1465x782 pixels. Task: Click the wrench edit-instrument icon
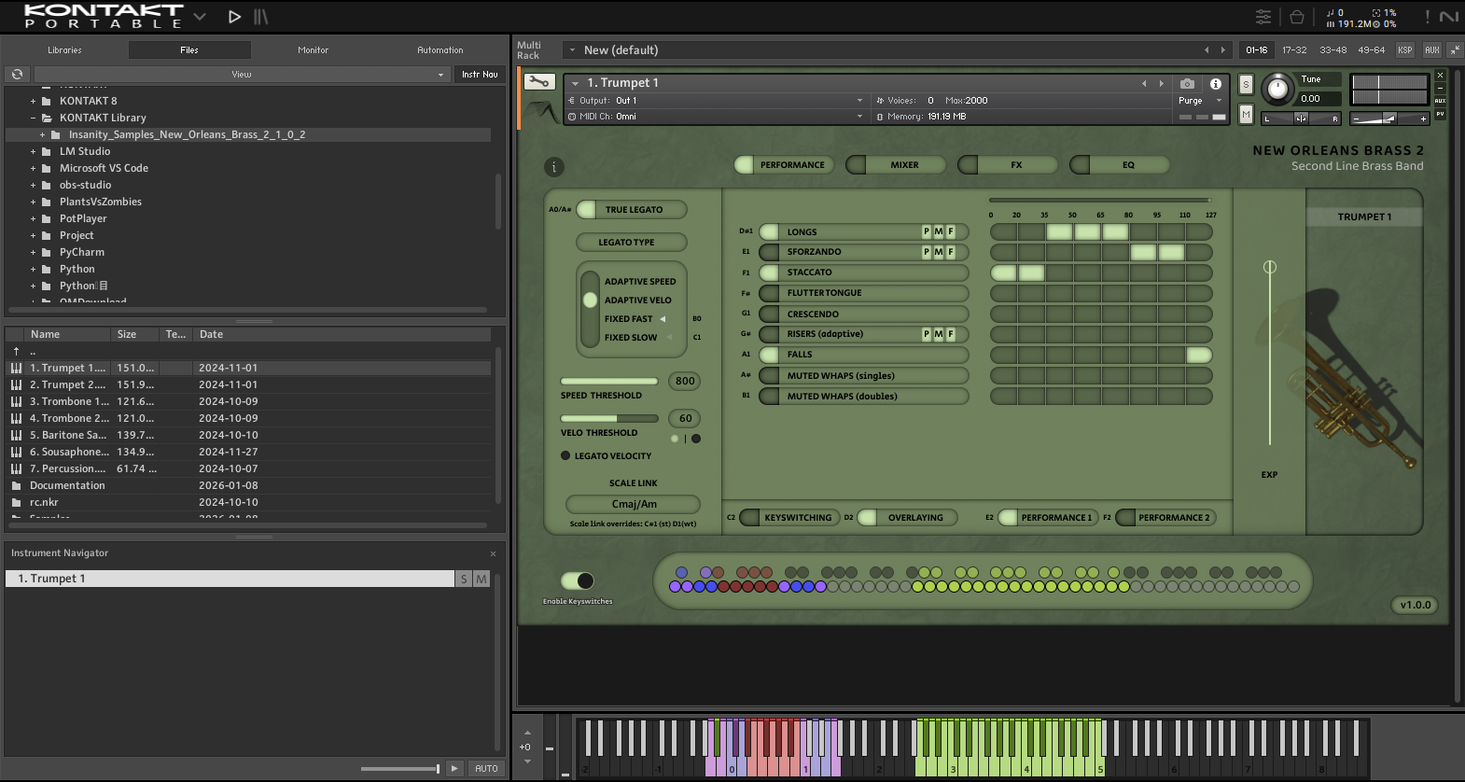click(x=539, y=82)
